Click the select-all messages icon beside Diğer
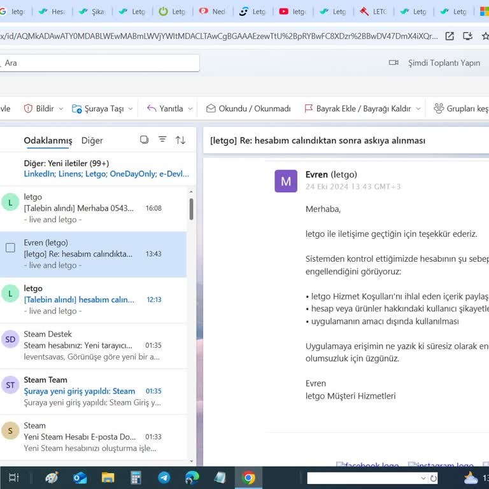Viewport: 489px width, 489px height. click(x=144, y=140)
